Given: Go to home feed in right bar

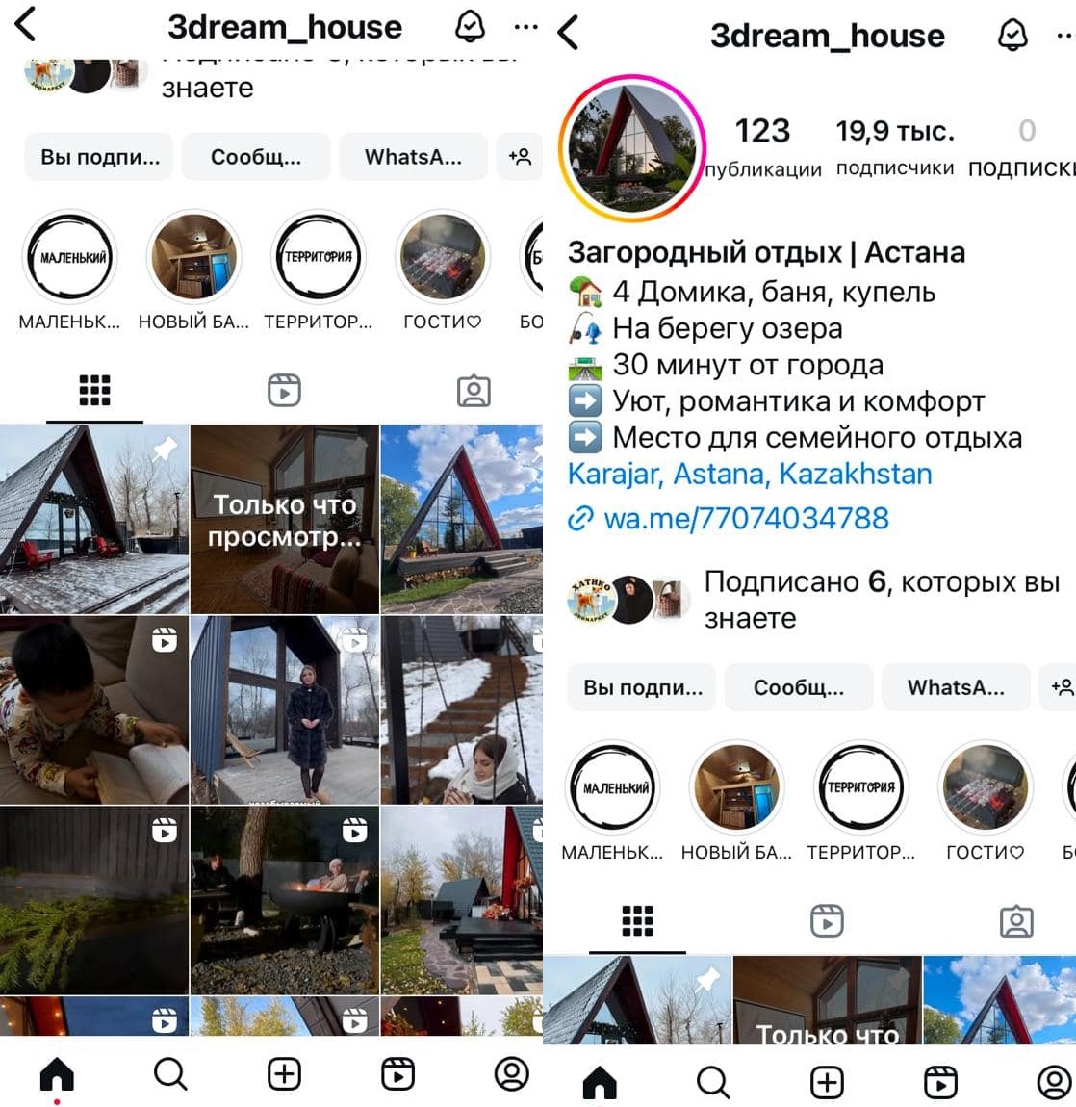Looking at the screenshot, I should point(600,1082).
